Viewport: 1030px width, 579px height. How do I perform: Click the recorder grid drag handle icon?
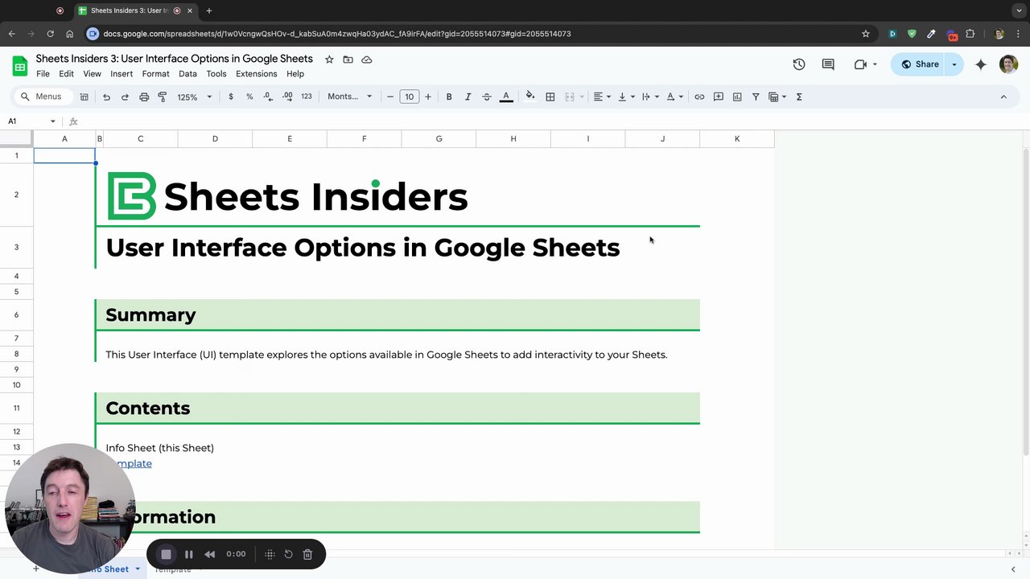(270, 554)
